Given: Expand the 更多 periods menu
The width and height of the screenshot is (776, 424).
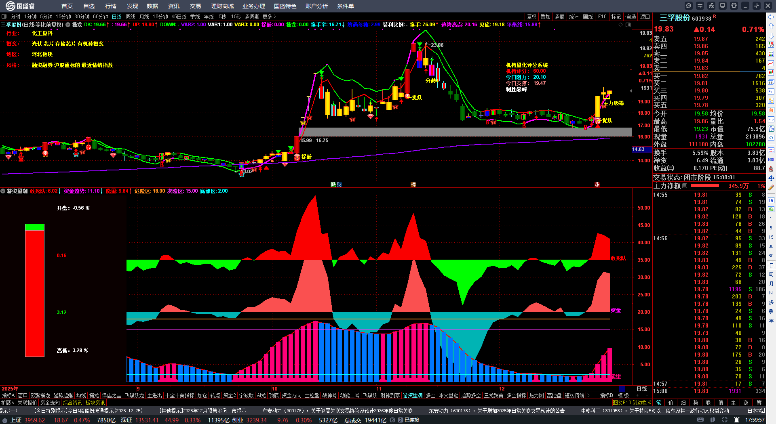Looking at the screenshot, I should click(x=270, y=17).
